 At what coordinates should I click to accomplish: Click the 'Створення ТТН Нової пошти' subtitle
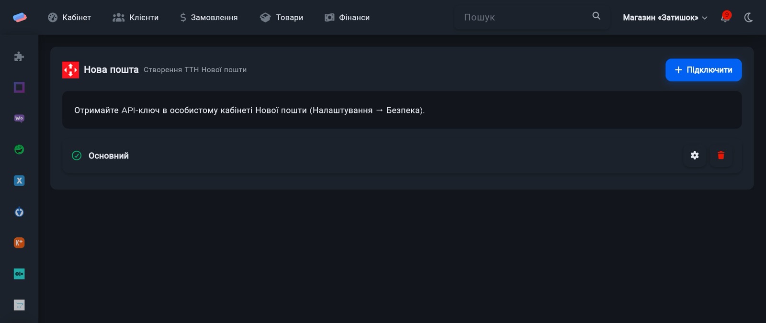pos(195,70)
